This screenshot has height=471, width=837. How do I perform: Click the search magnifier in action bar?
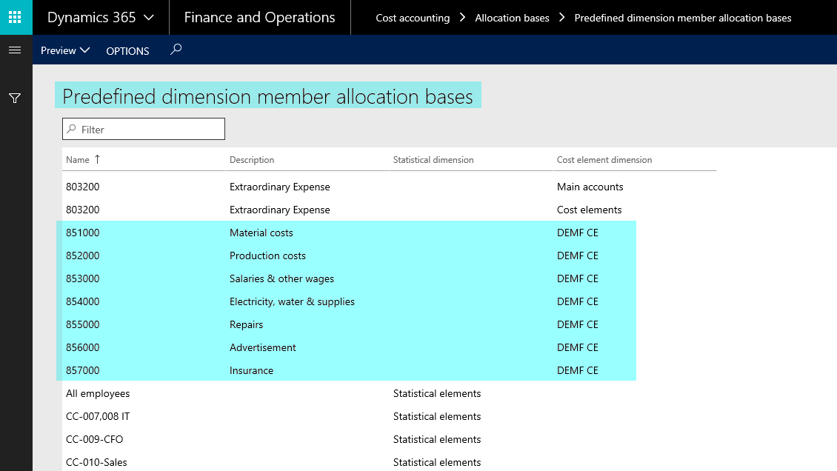pyautogui.click(x=176, y=50)
